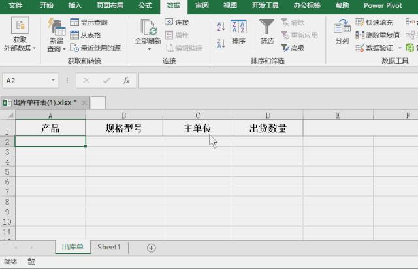Sort ascending A to Z

pyautogui.click(x=221, y=26)
